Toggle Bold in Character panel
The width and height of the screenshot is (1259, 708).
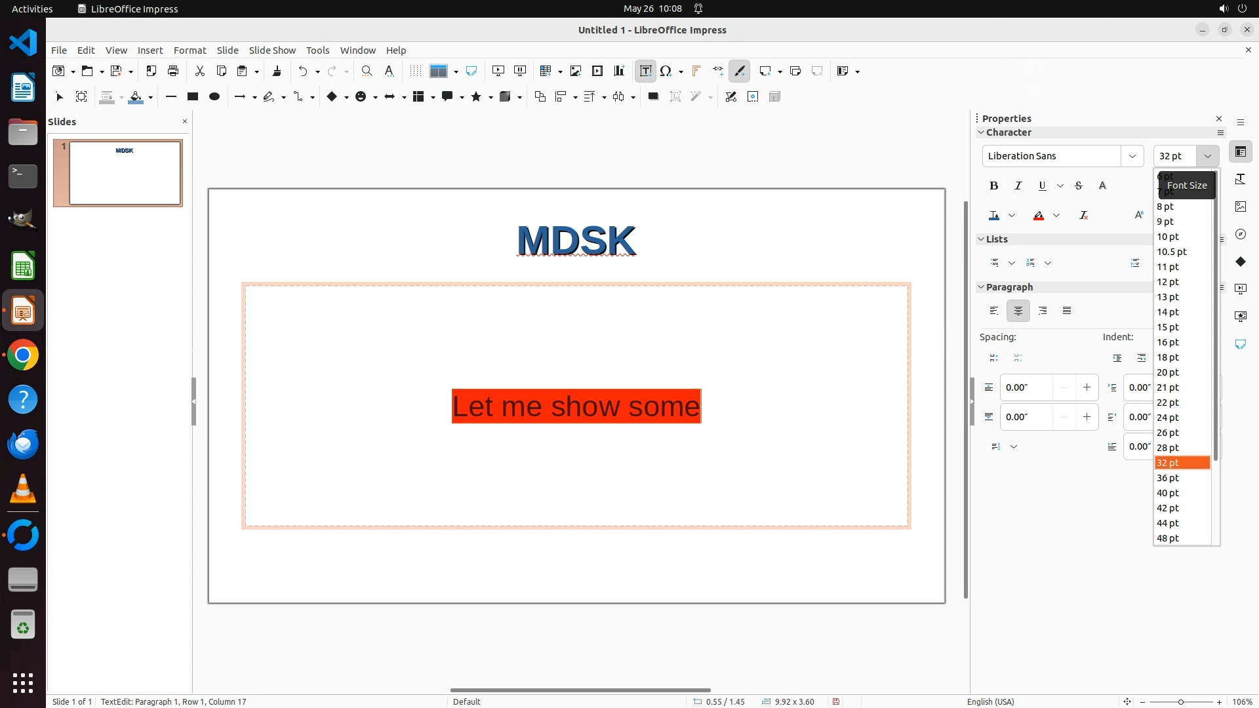994,186
